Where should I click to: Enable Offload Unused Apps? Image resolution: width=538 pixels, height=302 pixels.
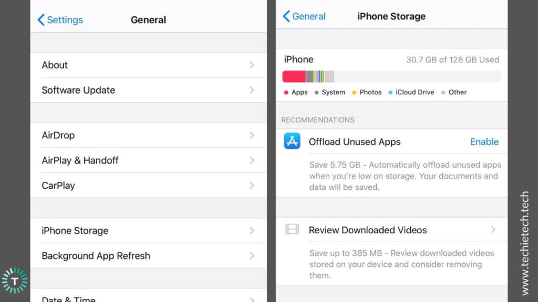point(484,142)
